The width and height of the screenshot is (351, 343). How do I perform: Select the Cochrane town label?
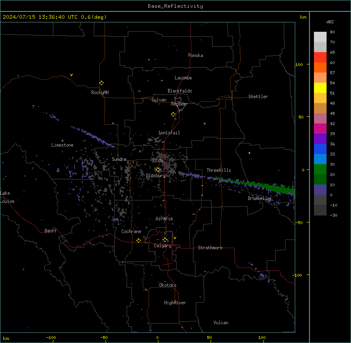[131, 231]
